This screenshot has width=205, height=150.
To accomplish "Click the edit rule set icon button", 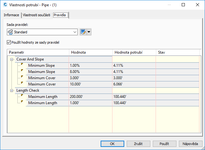I will coord(83,32).
